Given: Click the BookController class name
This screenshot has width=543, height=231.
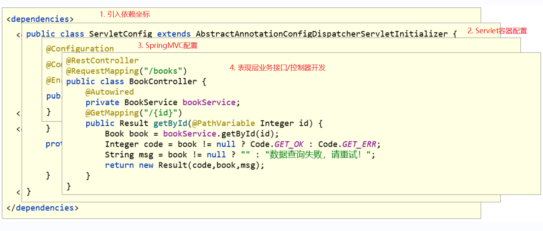Looking at the screenshot, I should point(163,82).
